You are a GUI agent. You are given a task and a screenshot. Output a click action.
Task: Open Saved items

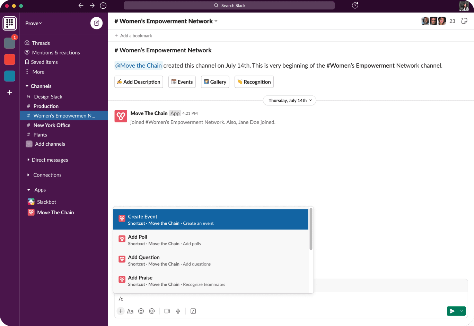point(41,62)
